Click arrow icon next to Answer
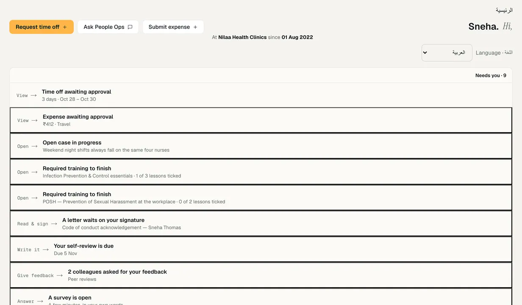 coord(40,302)
